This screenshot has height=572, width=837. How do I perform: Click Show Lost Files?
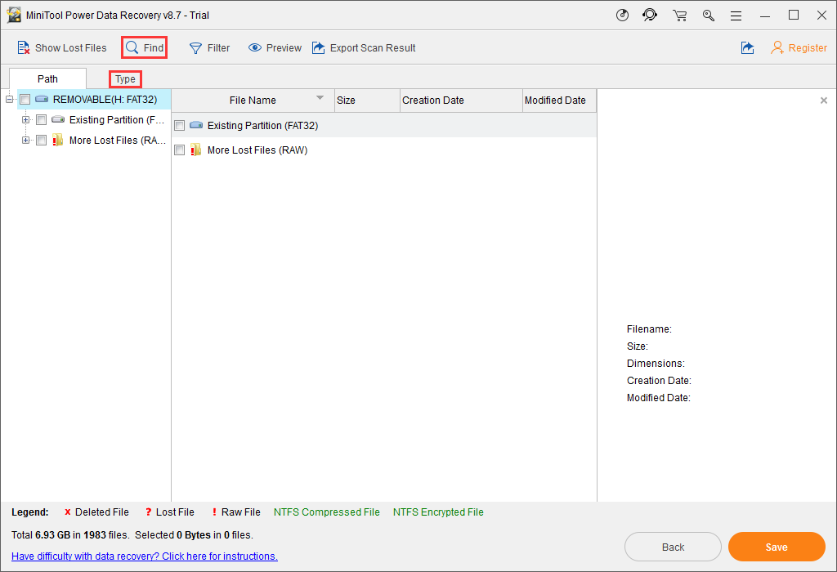(x=61, y=48)
